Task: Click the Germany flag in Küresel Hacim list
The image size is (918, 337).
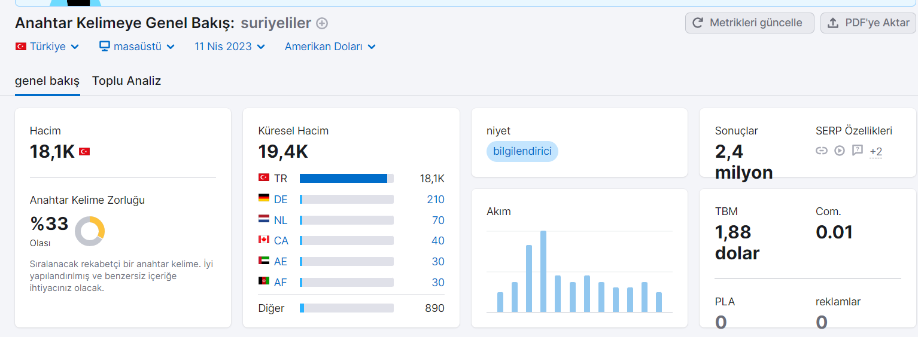Action: 263,199
